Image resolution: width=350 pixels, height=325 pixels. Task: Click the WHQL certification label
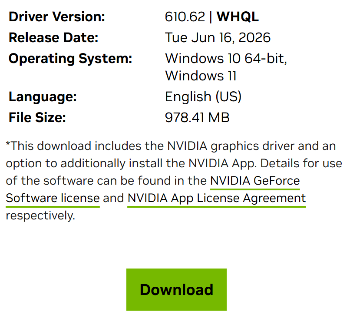pyautogui.click(x=238, y=17)
